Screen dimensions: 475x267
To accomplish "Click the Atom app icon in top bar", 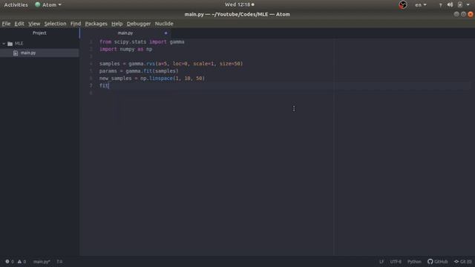I will (38, 4).
